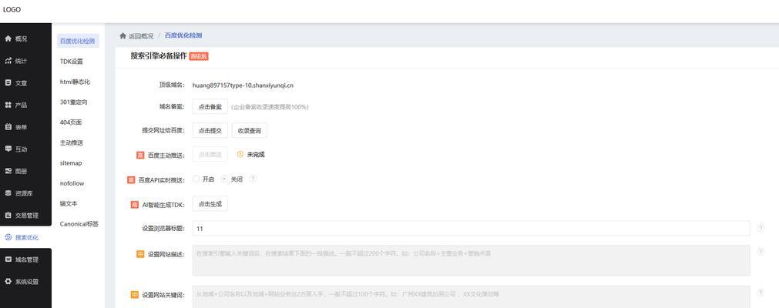Click the 点击备案 button
Screen dimensions: 779x308
[210, 107]
